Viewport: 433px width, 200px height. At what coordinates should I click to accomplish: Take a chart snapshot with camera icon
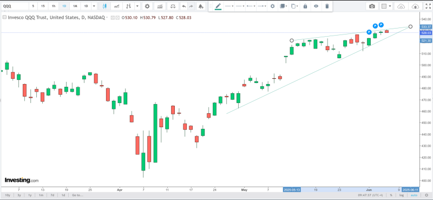(372, 6)
